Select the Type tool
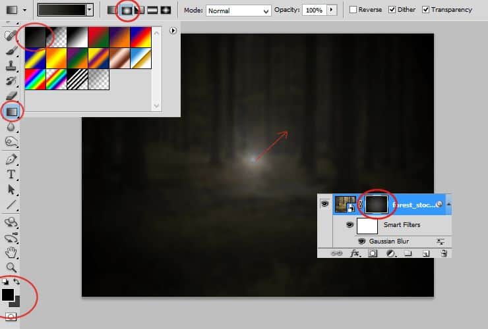488x329 pixels. coord(11,174)
